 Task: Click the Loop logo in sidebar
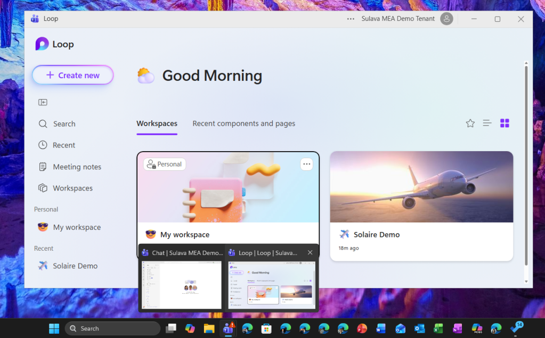[x=42, y=44]
